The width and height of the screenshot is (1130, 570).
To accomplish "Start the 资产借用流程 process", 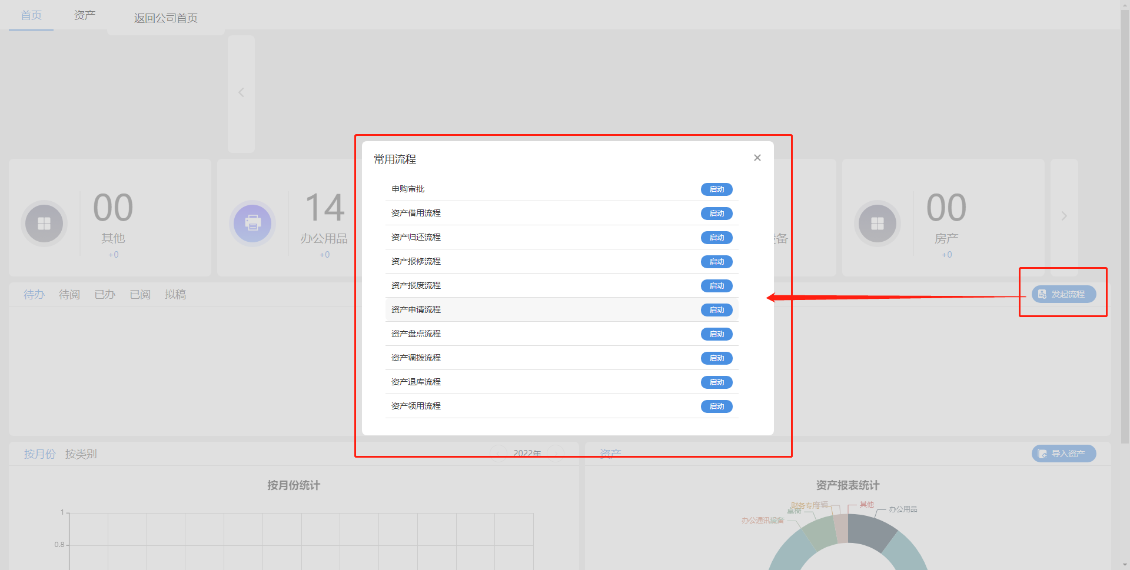I will (716, 214).
